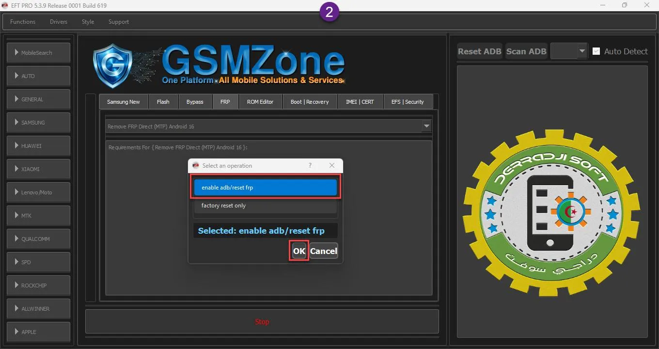The image size is (659, 349).
Task: Click the EFT icon in dialog title
Action: click(196, 166)
